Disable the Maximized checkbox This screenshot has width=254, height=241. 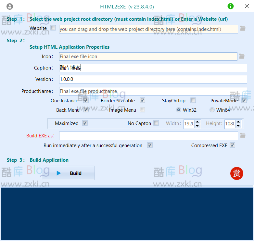tap(85, 123)
